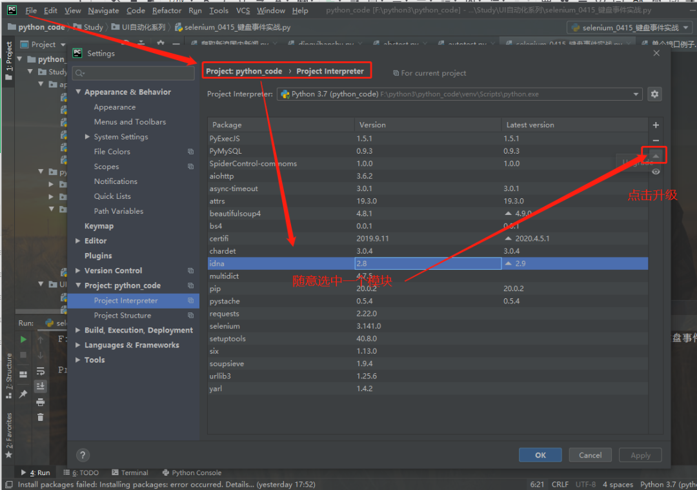Image resolution: width=697 pixels, height=490 pixels.
Task: Toggle soft-wrap icon in Run panel
Action: pos(41,371)
